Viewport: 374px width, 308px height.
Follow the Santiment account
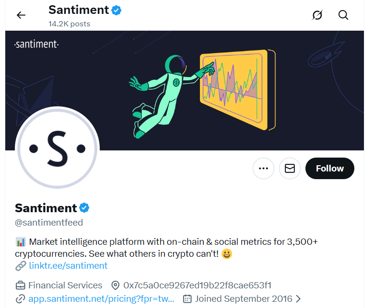pyautogui.click(x=329, y=168)
